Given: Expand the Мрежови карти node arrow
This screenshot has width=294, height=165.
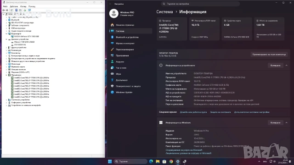Looking at the screenshot, I should click(6, 67).
